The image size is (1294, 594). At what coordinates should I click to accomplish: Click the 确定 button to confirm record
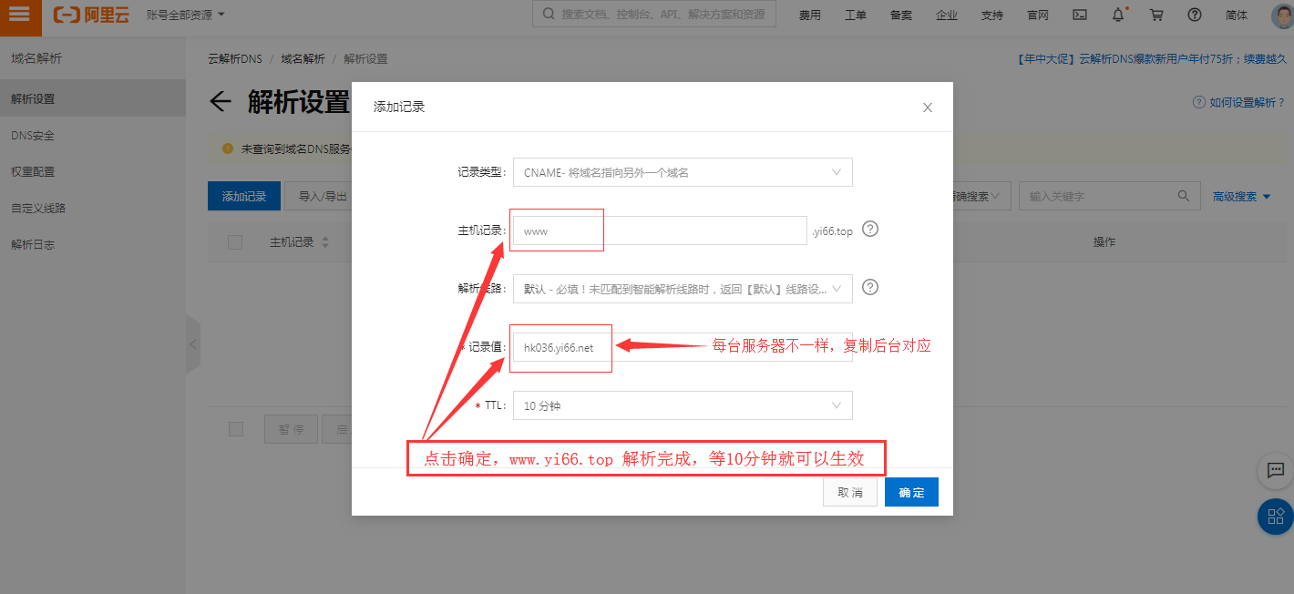point(911,491)
